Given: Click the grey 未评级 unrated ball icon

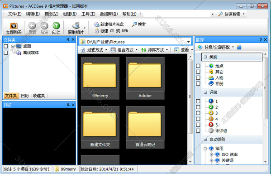Looking at the screenshot, I should [211, 130].
